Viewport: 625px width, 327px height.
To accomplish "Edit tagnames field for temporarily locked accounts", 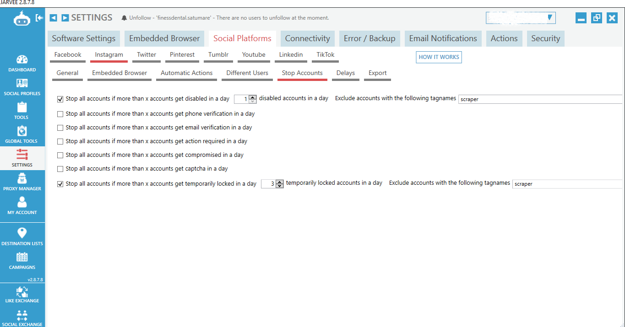I will point(568,184).
